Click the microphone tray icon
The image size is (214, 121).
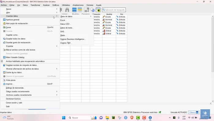point(178,118)
